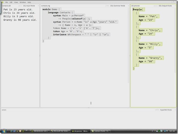Click the Name = "Billy" output line
Screen dimensions: 178x134
point(149,44)
